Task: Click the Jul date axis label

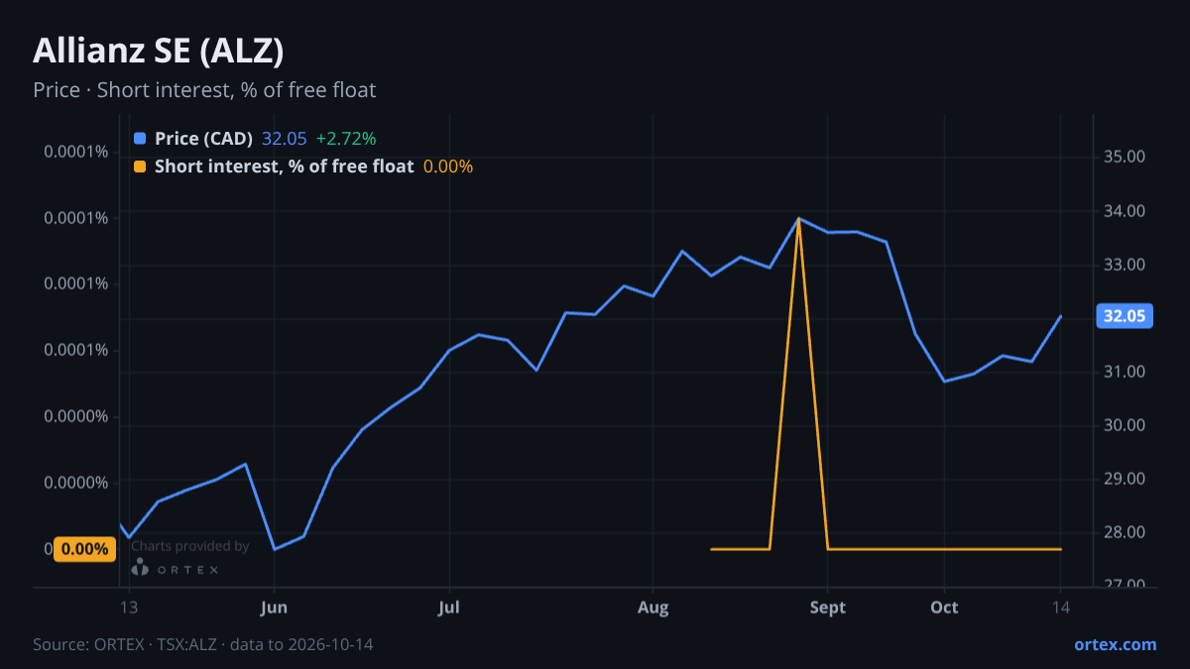Action: click(x=449, y=608)
